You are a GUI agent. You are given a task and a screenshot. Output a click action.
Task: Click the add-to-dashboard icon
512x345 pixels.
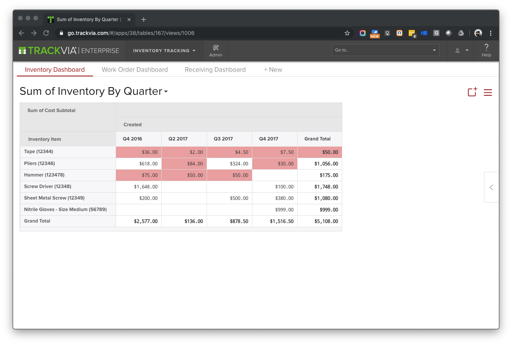472,92
